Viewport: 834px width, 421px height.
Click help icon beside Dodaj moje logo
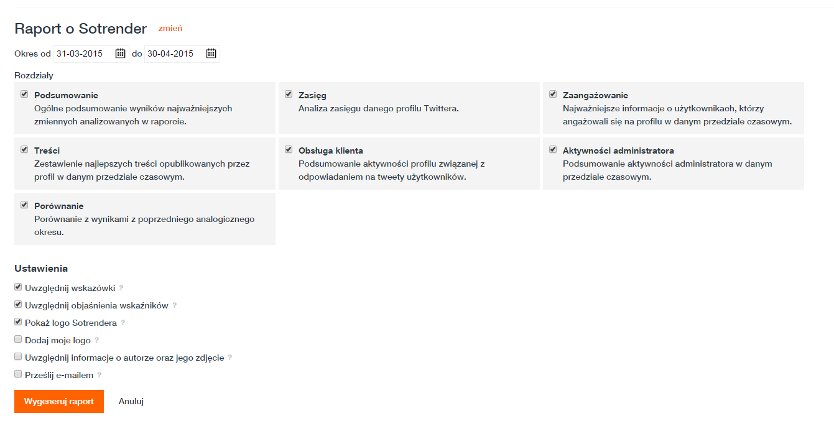pyautogui.click(x=97, y=341)
